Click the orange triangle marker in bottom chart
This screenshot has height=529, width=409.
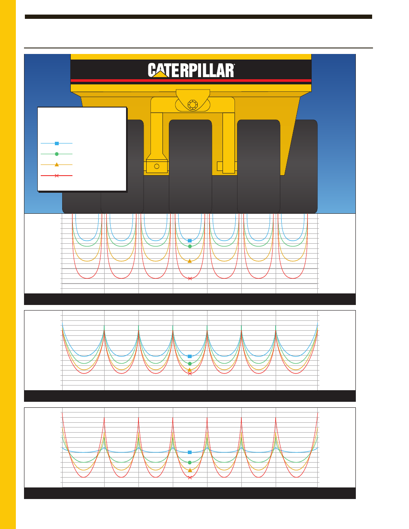pos(190,470)
